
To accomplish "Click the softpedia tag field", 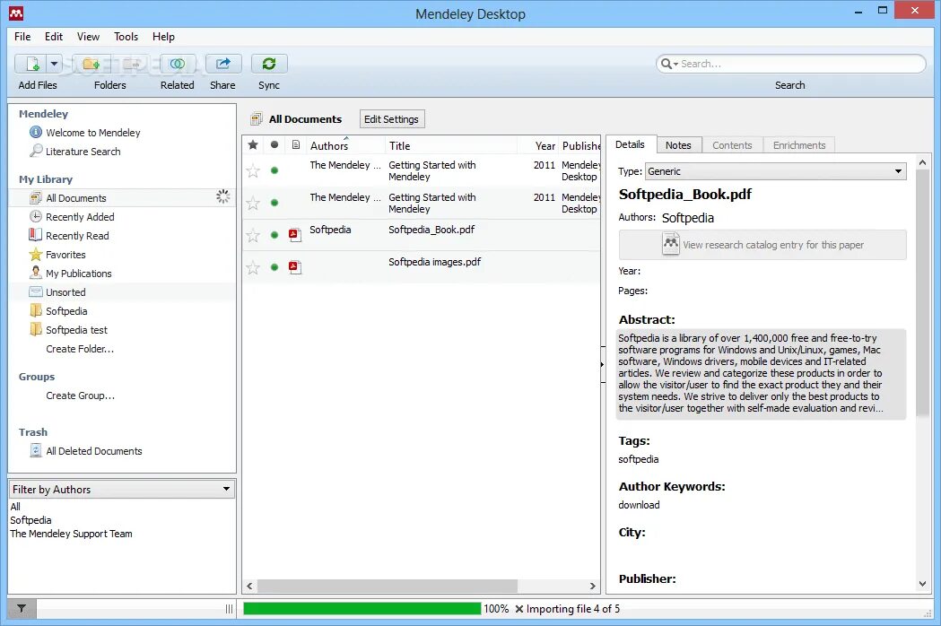I will click(x=639, y=459).
